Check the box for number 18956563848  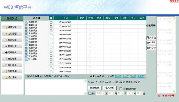click(51, 31)
